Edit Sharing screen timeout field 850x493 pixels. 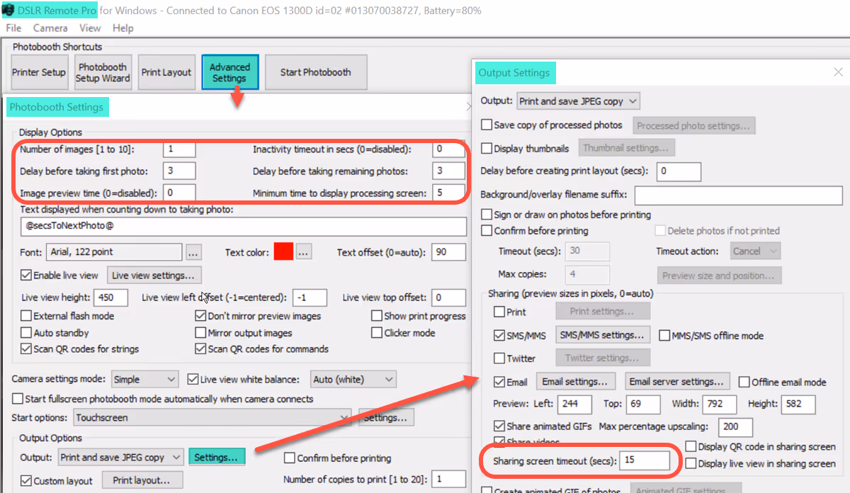click(x=645, y=460)
